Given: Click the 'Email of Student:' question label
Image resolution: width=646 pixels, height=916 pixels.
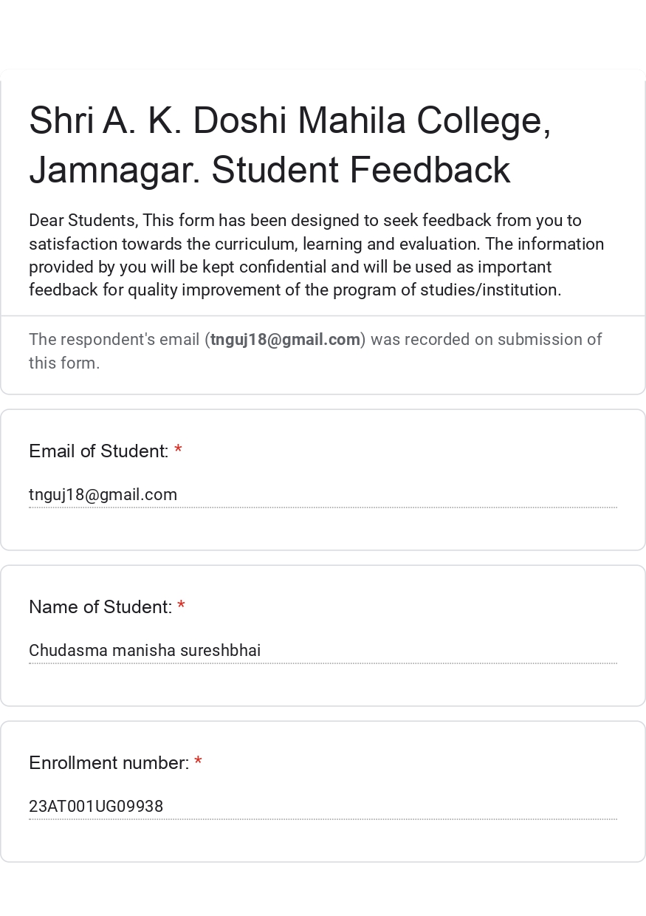Looking at the screenshot, I should pos(98,451).
